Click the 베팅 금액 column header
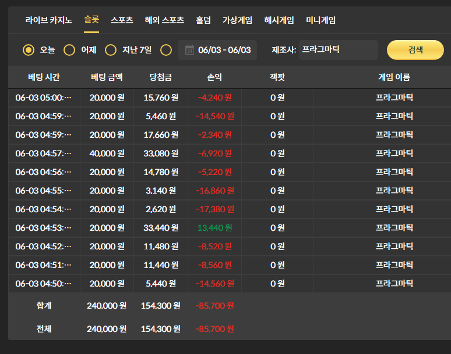451x354 pixels. point(107,77)
